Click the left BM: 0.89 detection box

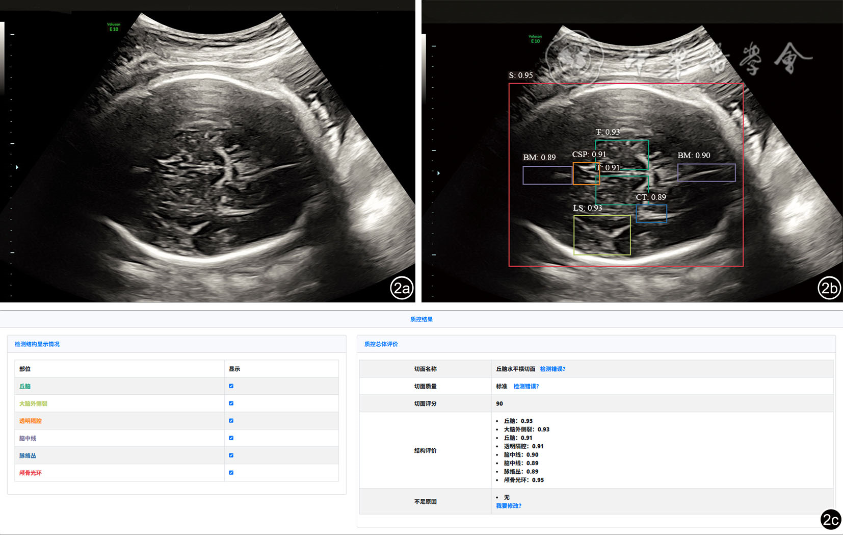pyautogui.click(x=547, y=175)
